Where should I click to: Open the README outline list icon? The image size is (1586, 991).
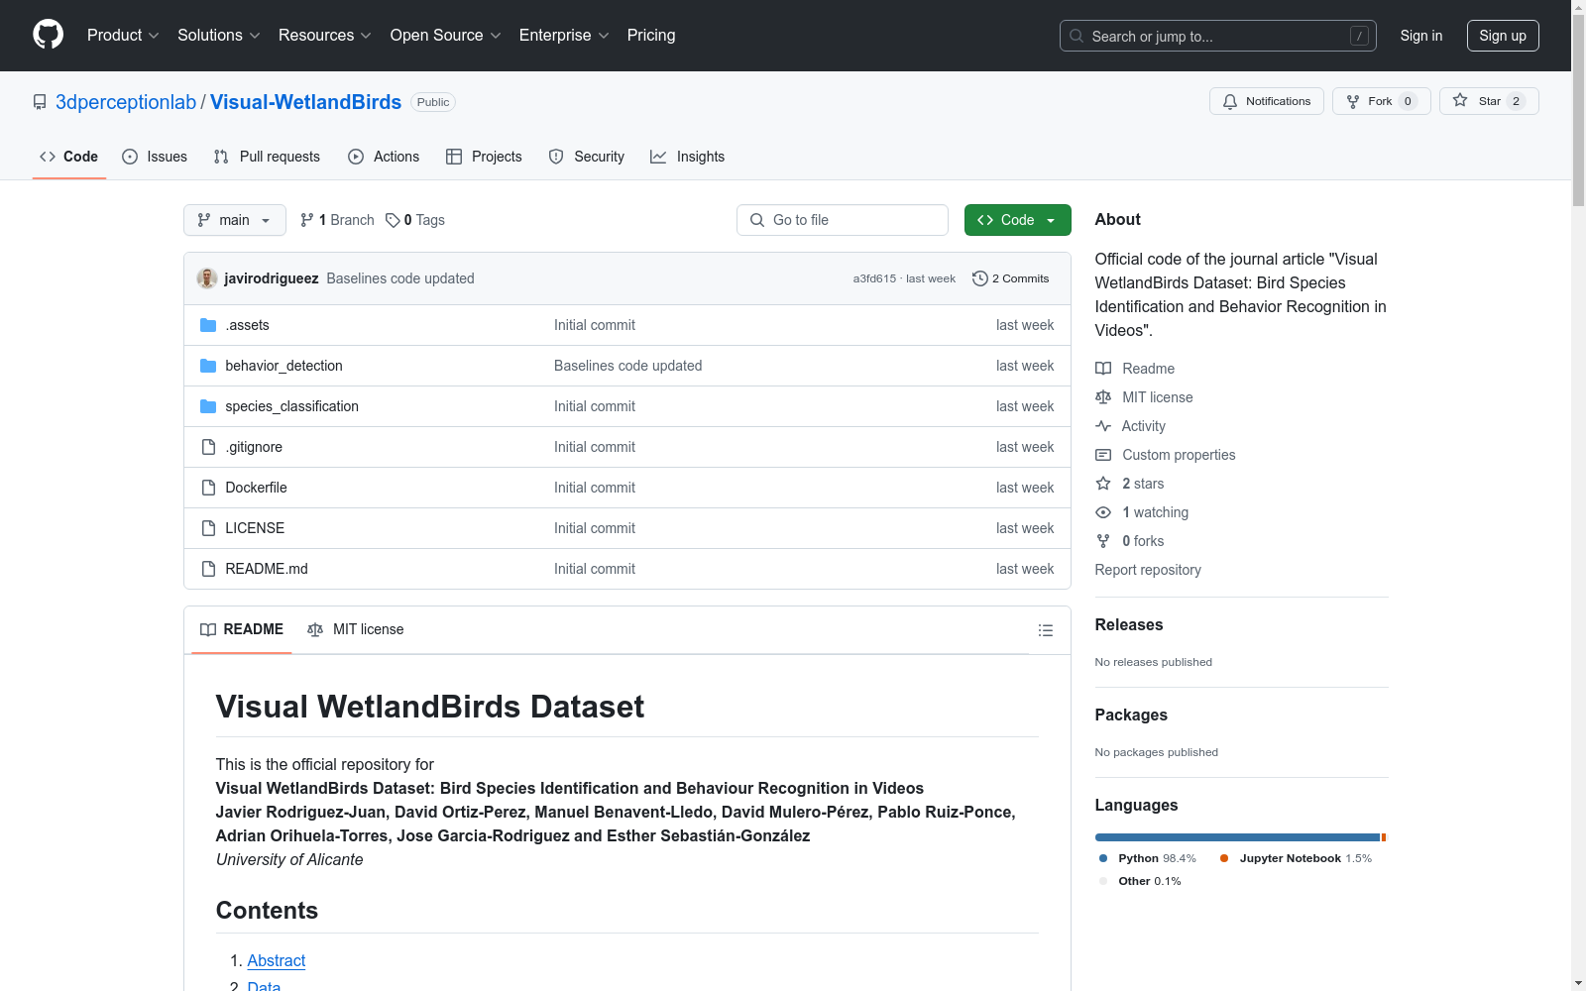pos(1045,630)
